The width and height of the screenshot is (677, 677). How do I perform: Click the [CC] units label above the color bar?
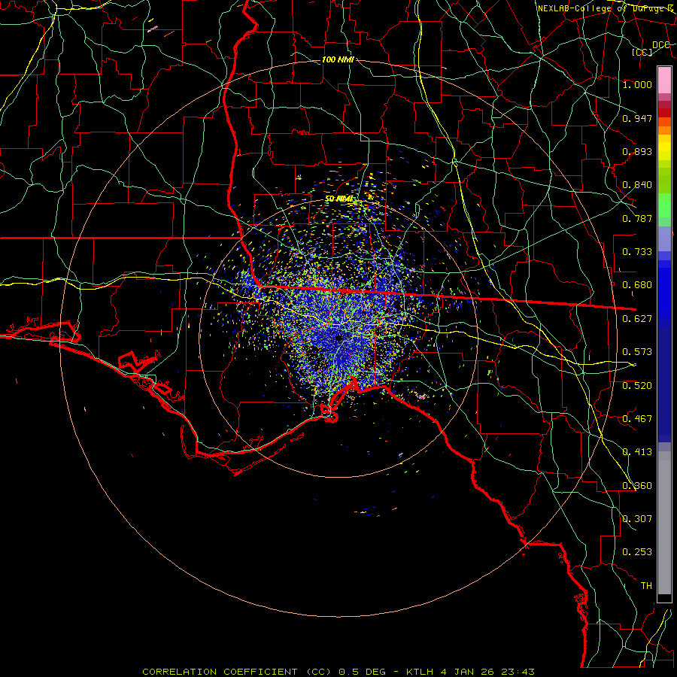pyautogui.click(x=642, y=52)
